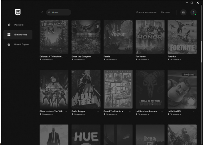Click the Epic Games logo

[x=18, y=12]
